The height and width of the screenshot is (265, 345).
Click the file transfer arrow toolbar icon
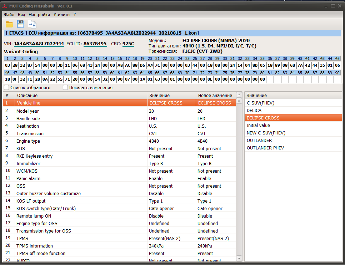pos(32,24)
